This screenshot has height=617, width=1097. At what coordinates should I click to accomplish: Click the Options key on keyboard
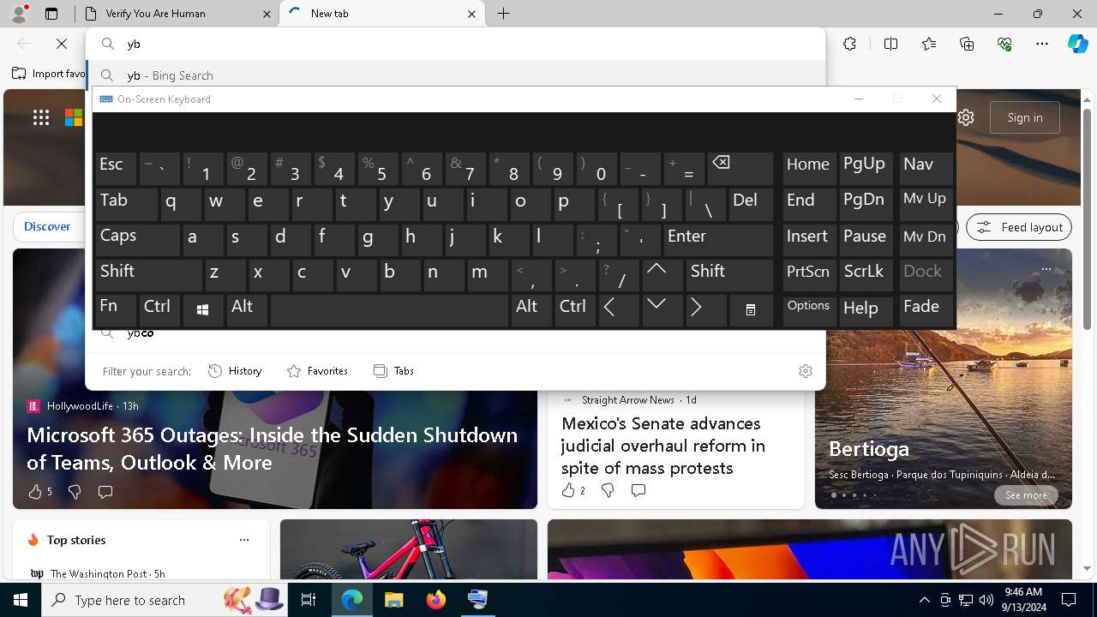pos(808,310)
